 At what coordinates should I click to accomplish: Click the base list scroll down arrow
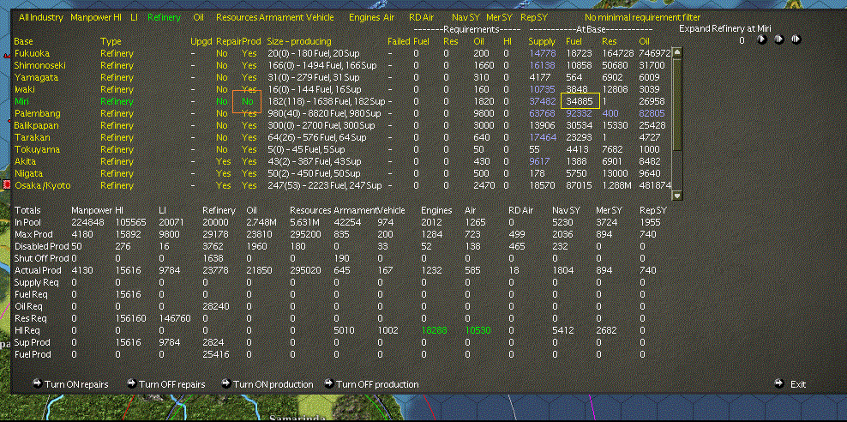[x=676, y=195]
